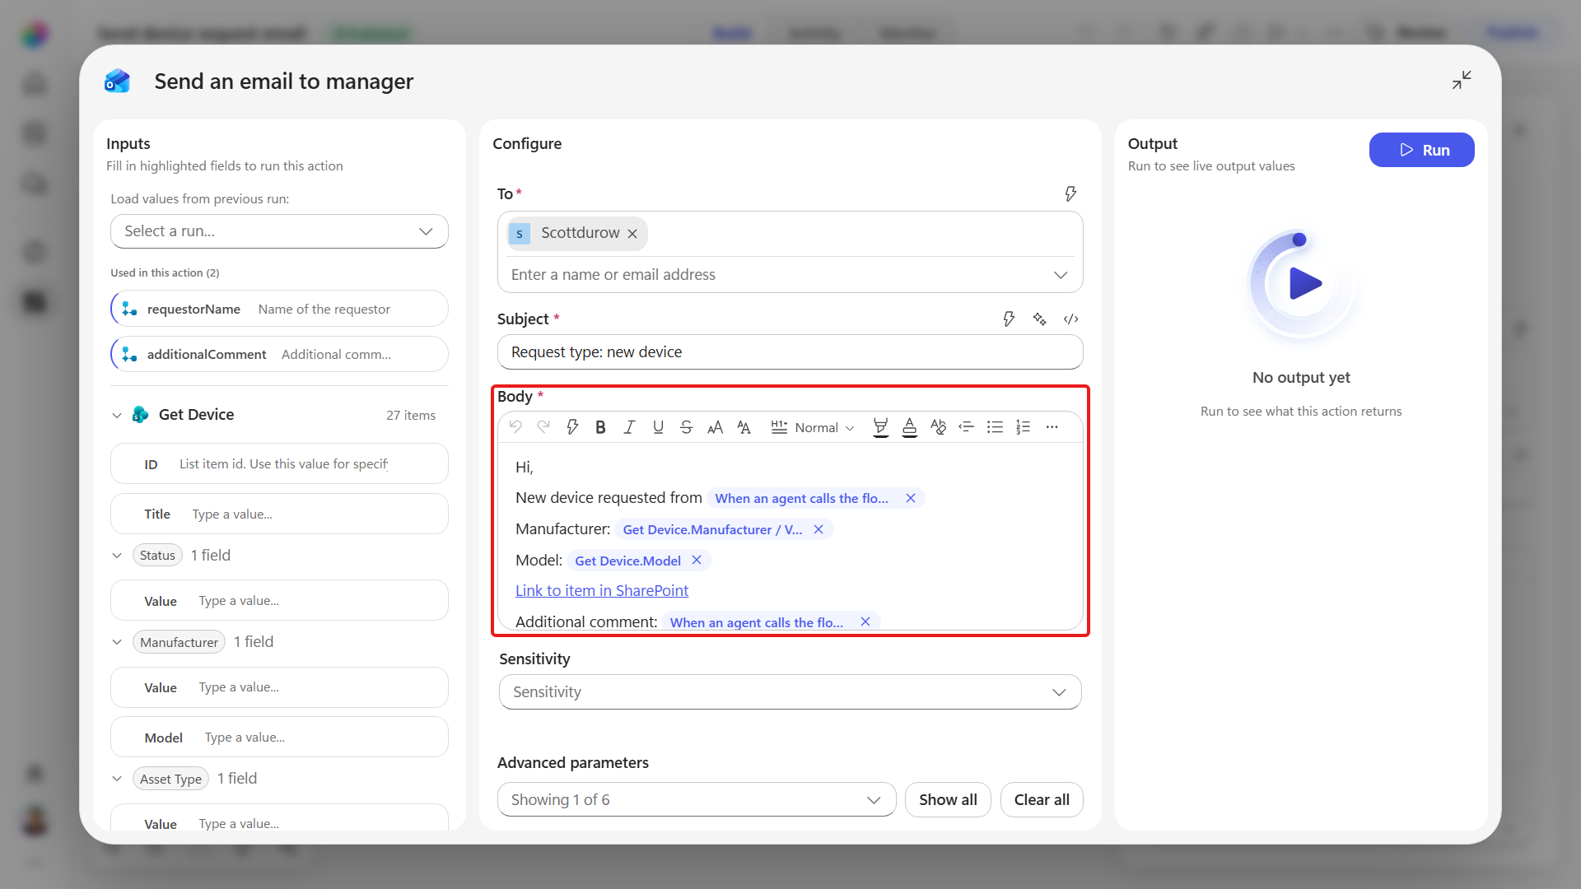Toggle bold formatting in Body editor
This screenshot has width=1581, height=889.
(x=600, y=426)
